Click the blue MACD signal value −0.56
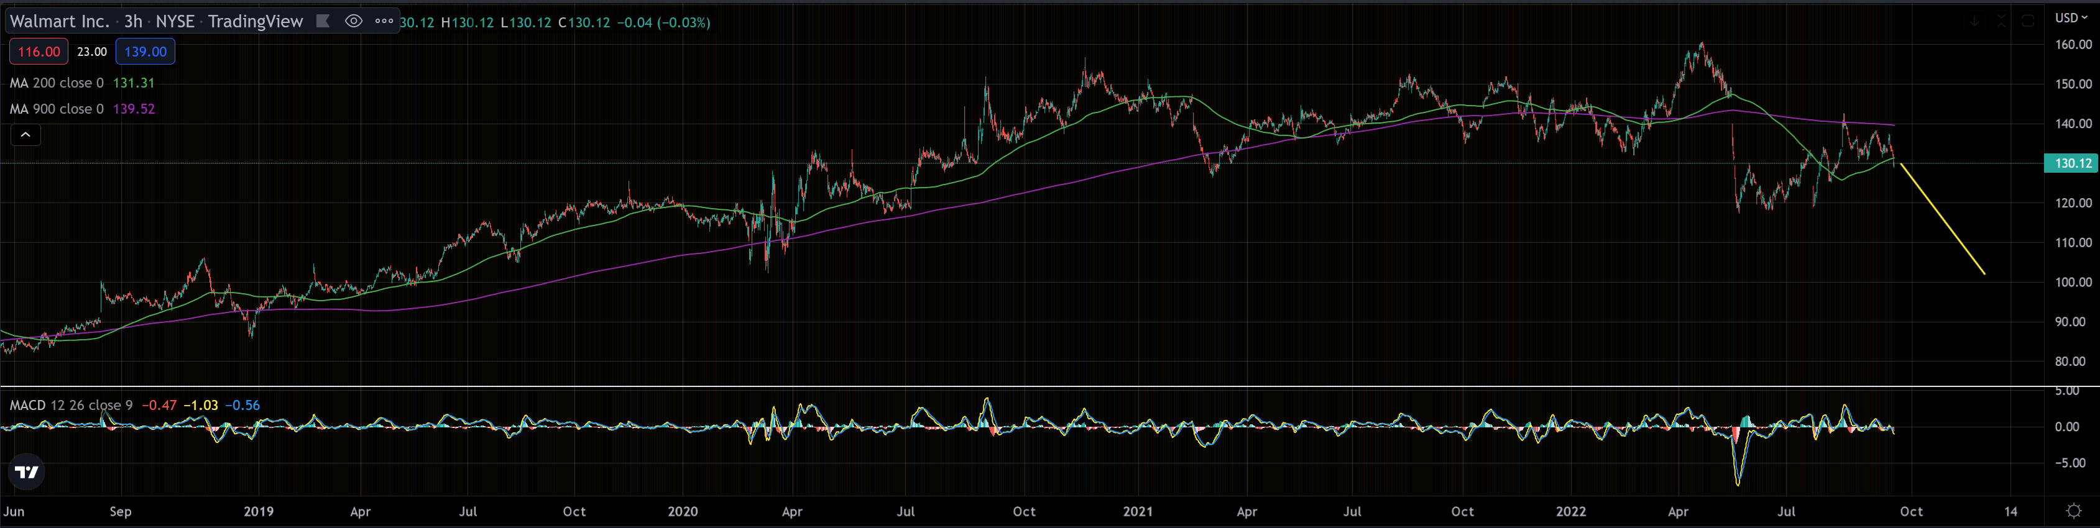 (242, 405)
